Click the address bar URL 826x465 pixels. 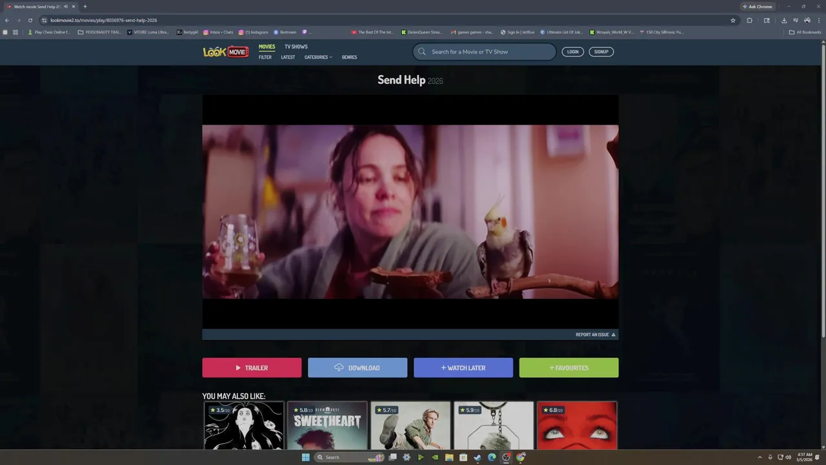click(x=104, y=20)
